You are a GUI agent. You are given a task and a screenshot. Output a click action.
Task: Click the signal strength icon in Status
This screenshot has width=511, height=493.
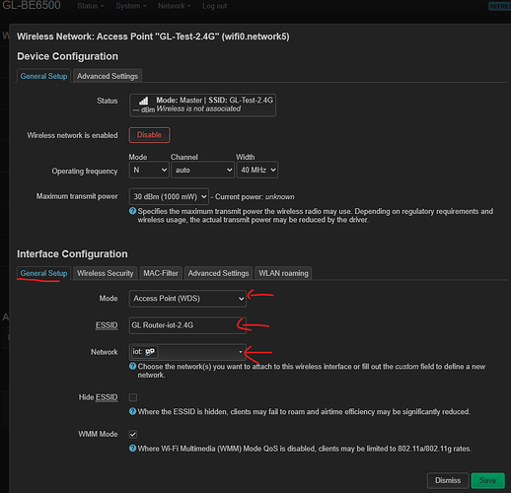click(143, 101)
